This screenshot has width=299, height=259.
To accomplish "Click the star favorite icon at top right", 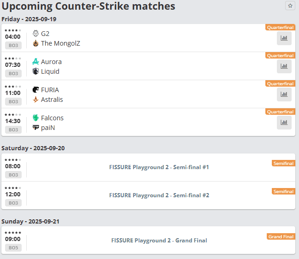I will [290, 6].
